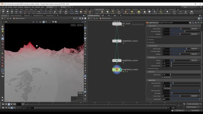Select the Helix shelf tool
The image size is (203, 114).
click(x=90, y=12)
